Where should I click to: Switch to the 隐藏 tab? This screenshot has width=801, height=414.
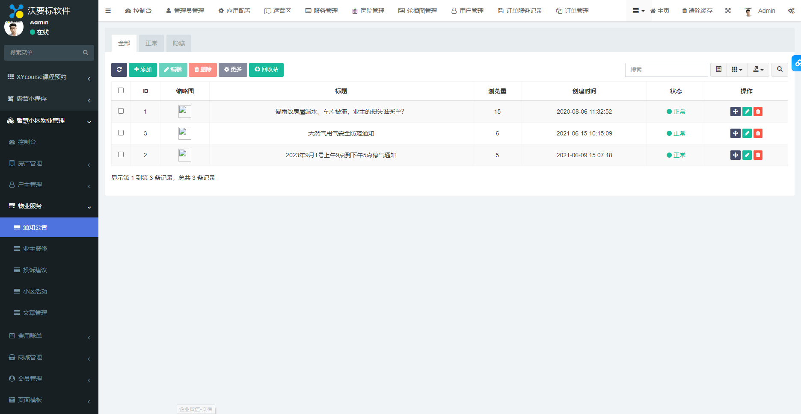(179, 43)
